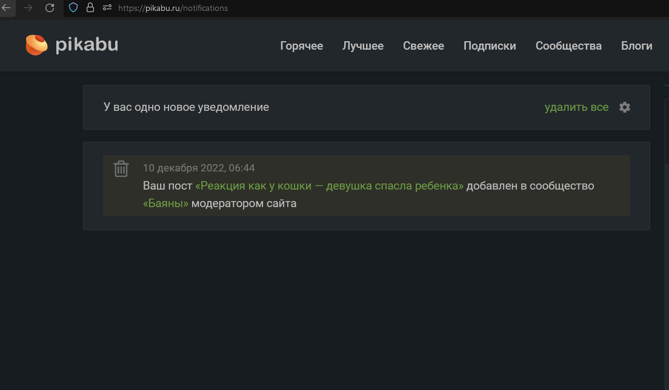Open the Горячее section
This screenshot has width=669, height=390.
(301, 46)
